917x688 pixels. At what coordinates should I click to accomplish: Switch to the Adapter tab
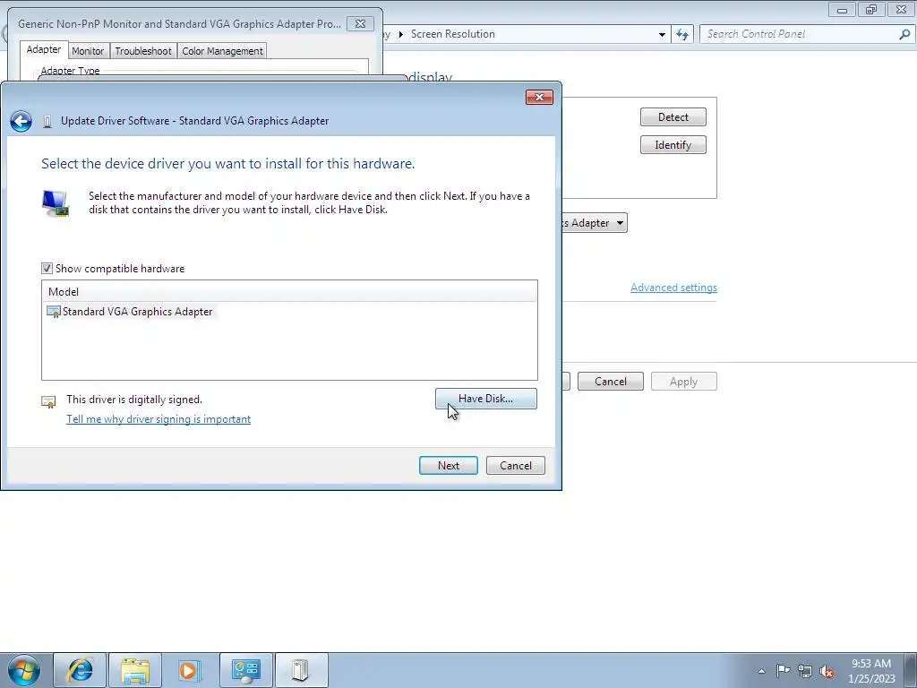point(44,50)
